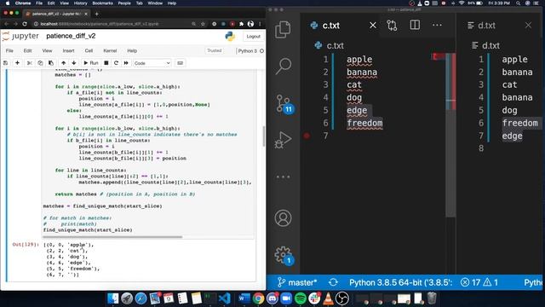This screenshot has width=545, height=307.
Task: Click the Chrome address bar localhost URL
Action: click(99, 24)
